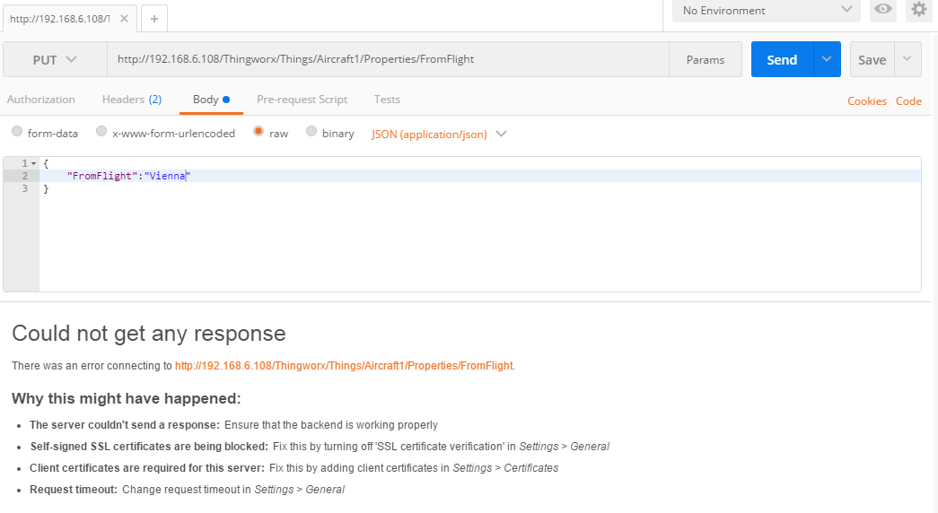Click "Why this might have happened:" heading
The width and height of the screenshot is (938, 513).
(127, 398)
